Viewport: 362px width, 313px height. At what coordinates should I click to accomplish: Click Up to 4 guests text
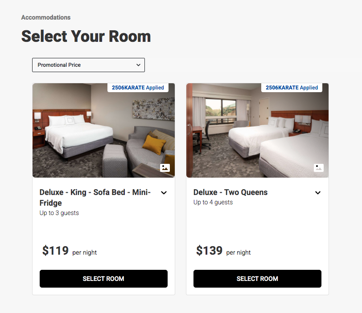click(213, 202)
